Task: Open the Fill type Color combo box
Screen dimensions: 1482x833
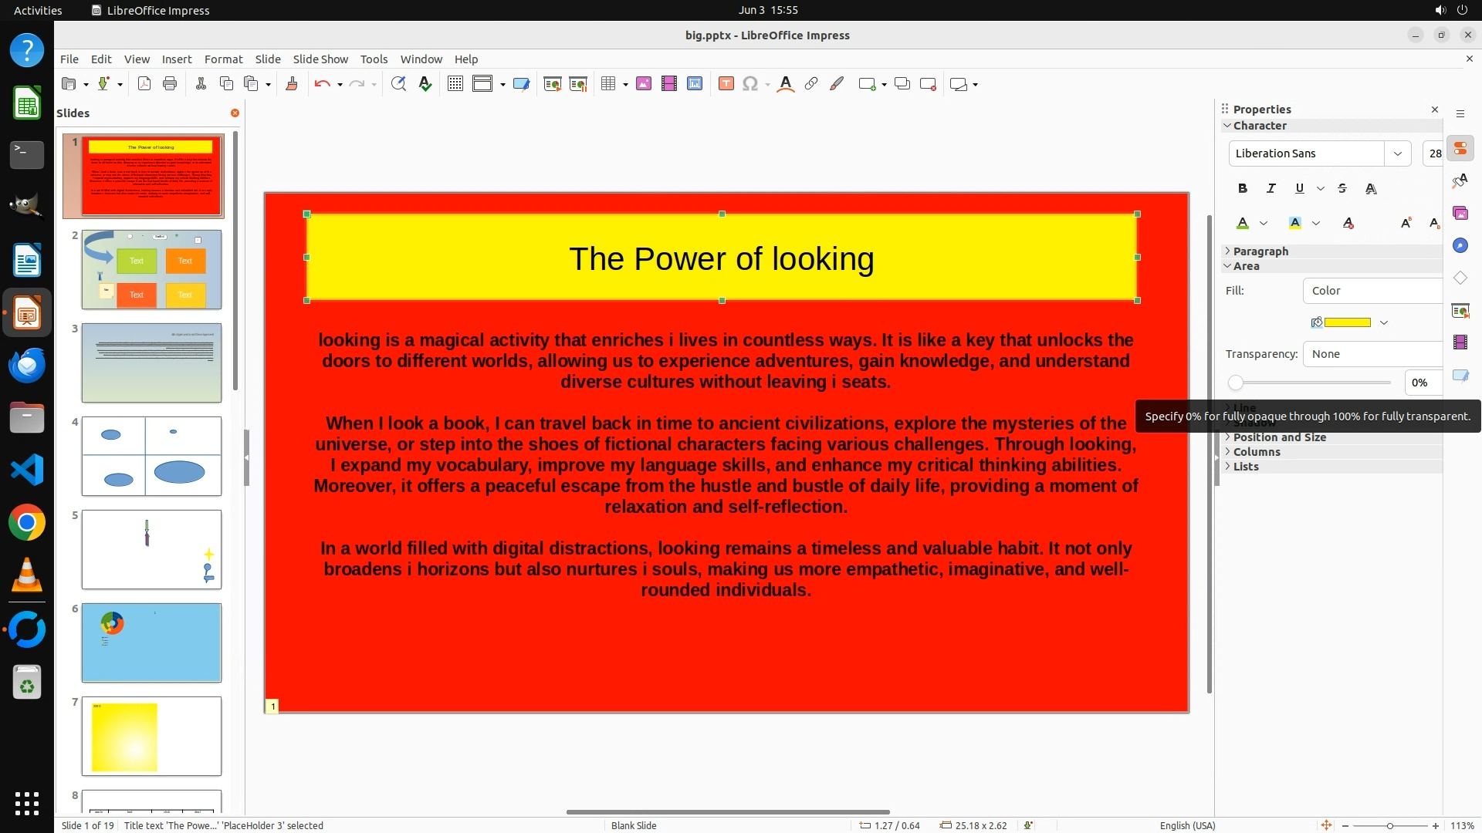Action: point(1372,291)
